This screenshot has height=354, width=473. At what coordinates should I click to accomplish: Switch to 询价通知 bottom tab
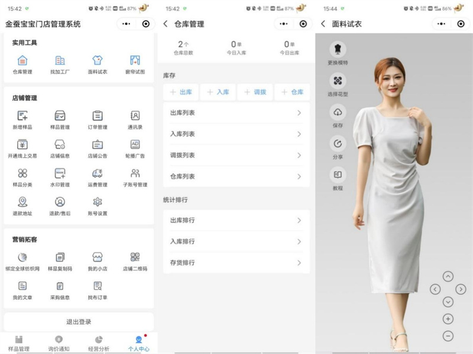(x=59, y=343)
